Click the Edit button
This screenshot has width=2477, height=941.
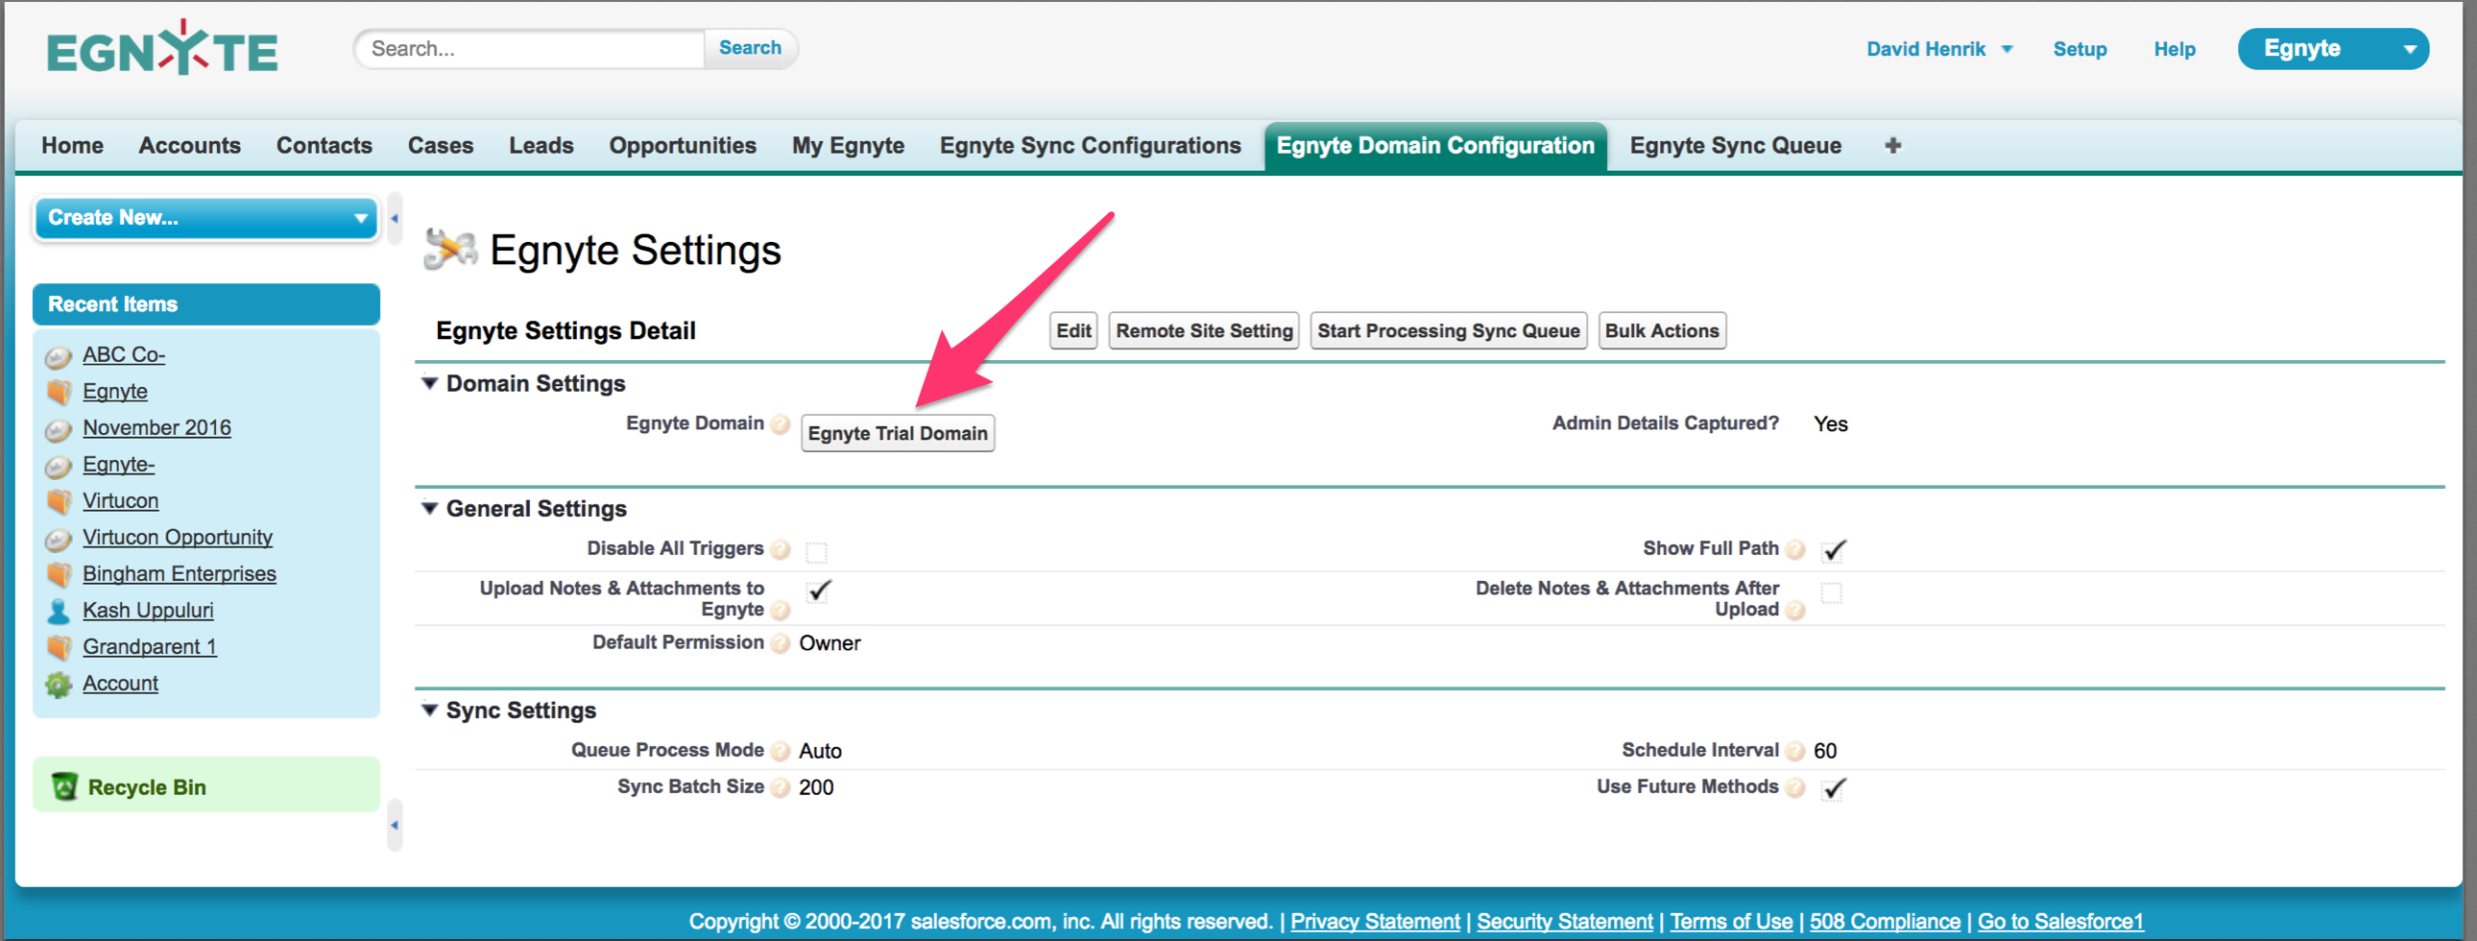point(1073,331)
